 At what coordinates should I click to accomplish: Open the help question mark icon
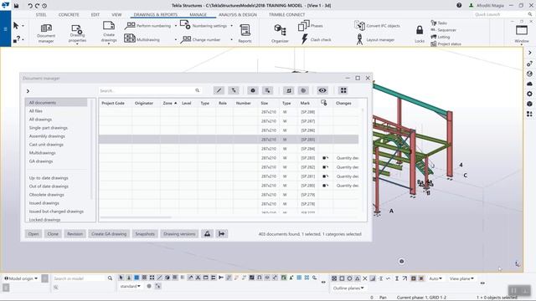tap(459, 6)
